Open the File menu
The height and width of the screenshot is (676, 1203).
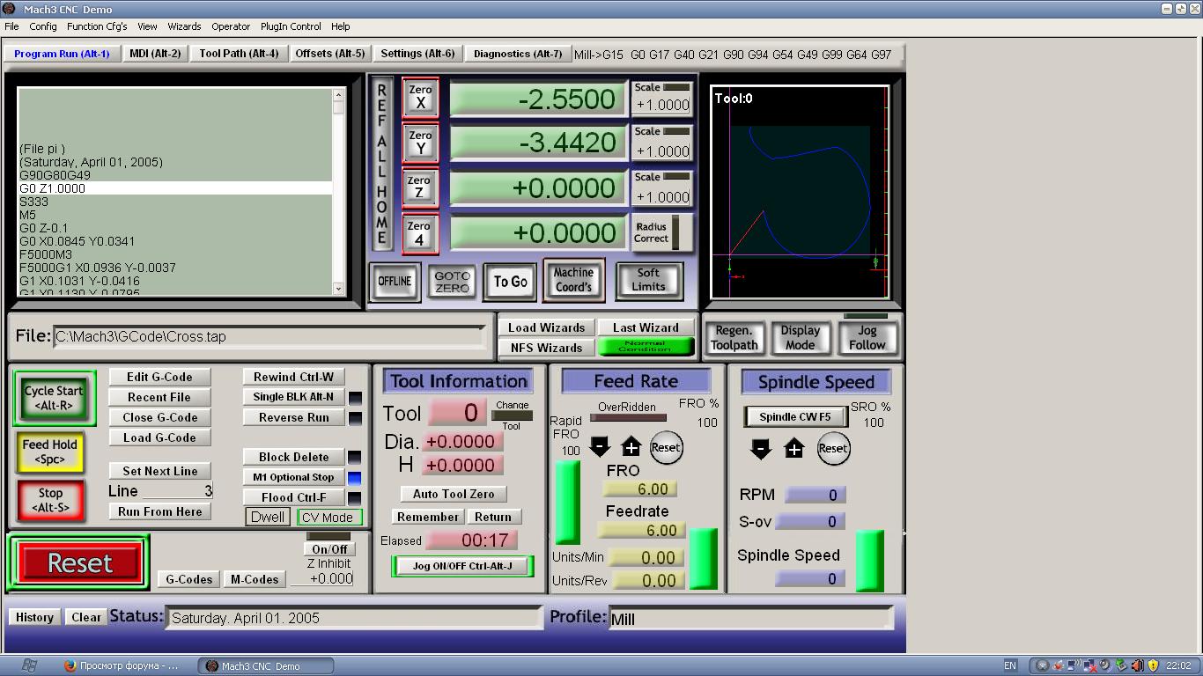[11, 26]
